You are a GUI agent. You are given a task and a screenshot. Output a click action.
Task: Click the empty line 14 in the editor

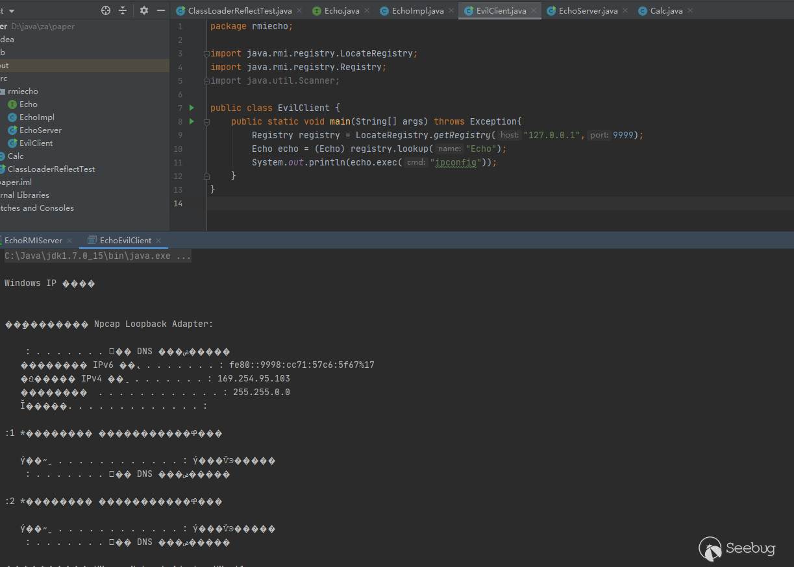(500, 204)
